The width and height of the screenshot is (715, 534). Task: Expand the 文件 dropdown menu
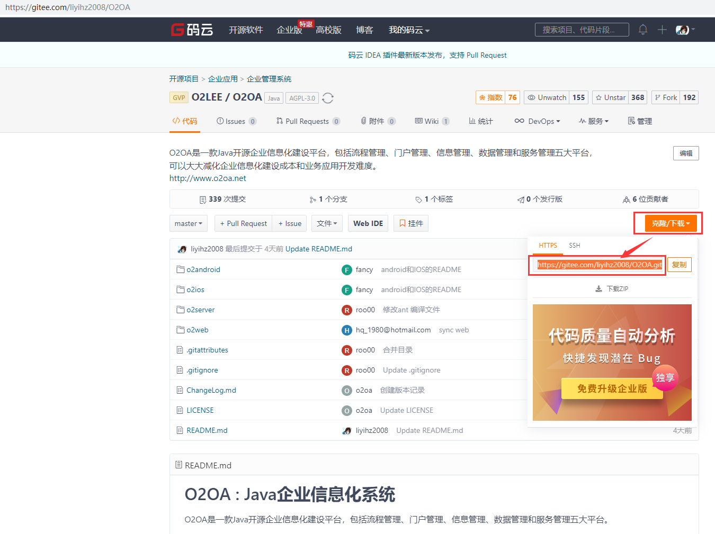click(326, 223)
